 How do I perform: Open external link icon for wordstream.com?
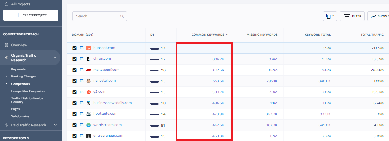81,125
